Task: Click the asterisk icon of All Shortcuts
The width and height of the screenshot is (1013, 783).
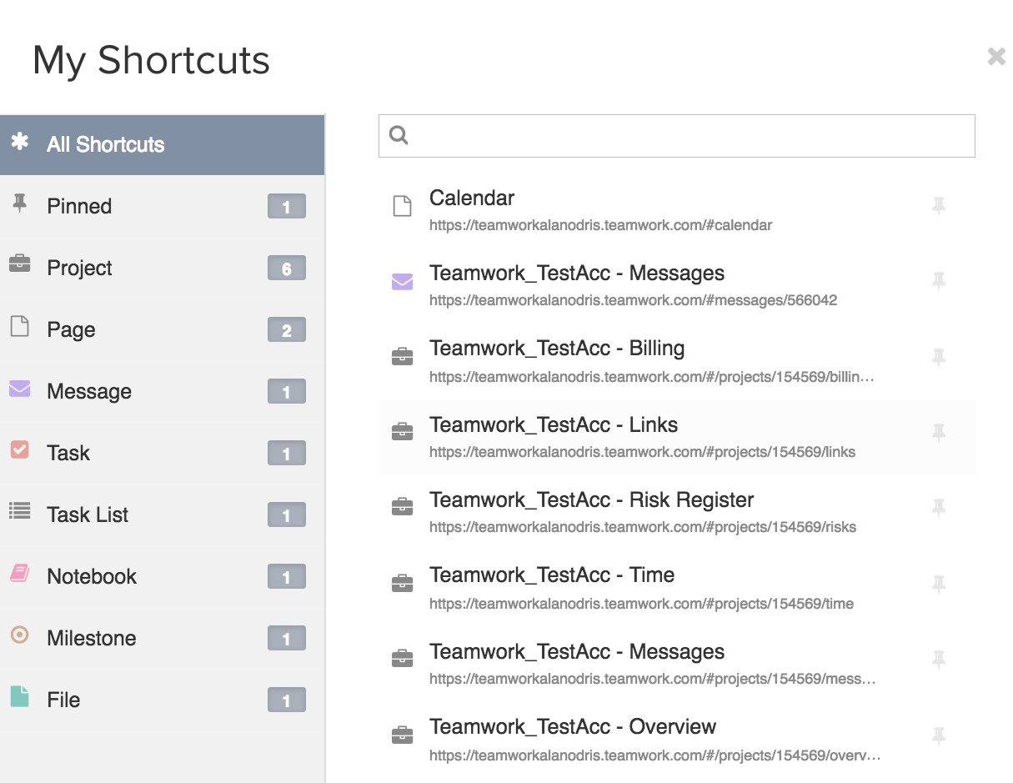Action: pyautogui.click(x=19, y=142)
